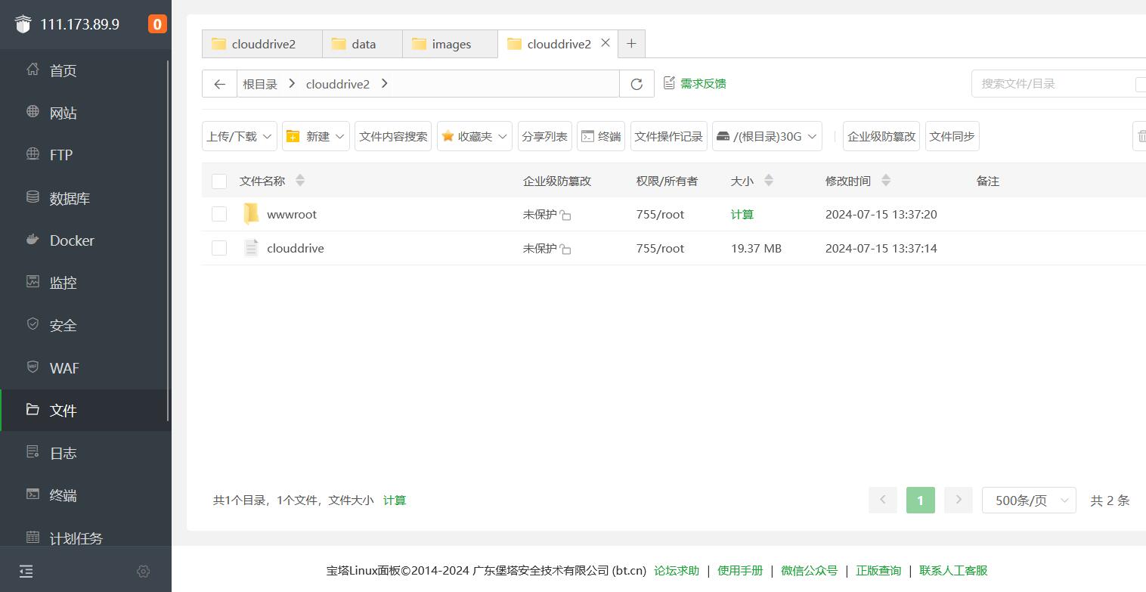Click the 安全 shield icon in sidebar
The width and height of the screenshot is (1146, 592).
coord(33,324)
